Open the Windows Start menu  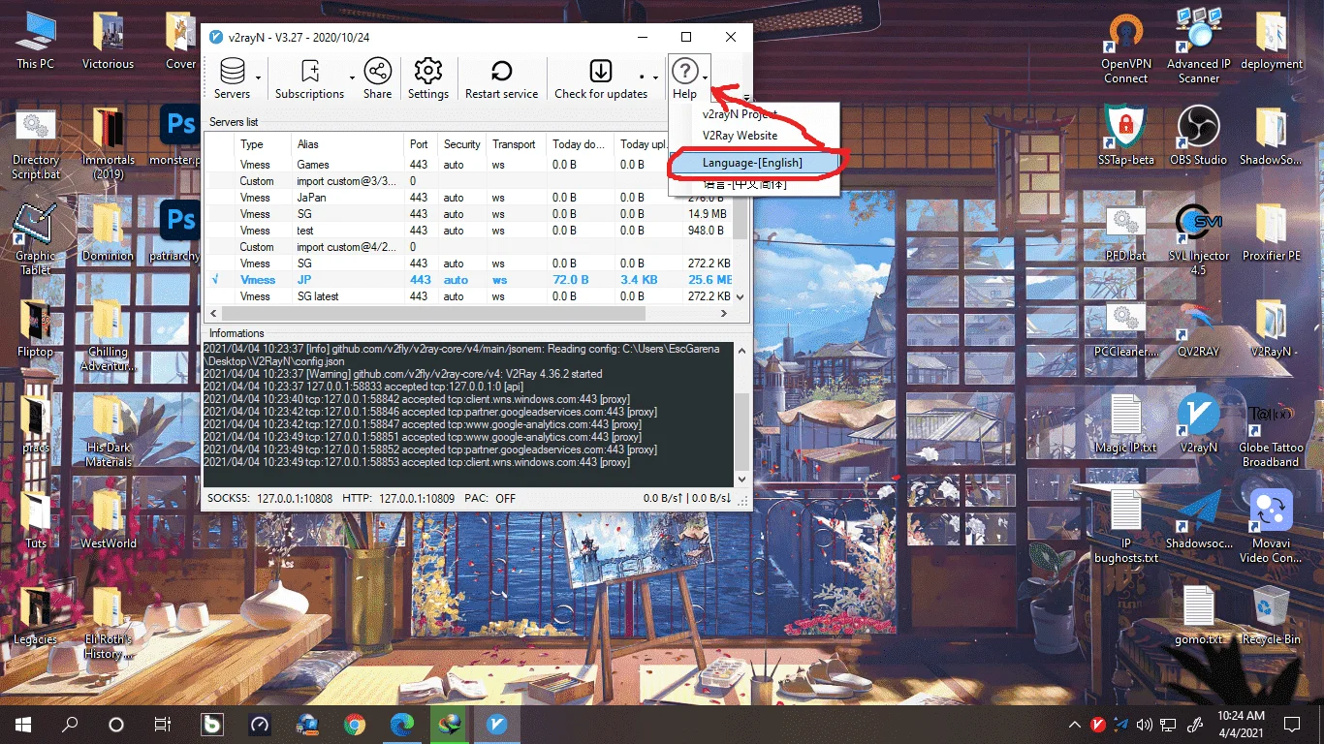[x=23, y=724]
